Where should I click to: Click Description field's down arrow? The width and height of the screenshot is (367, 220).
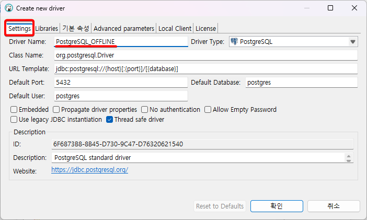coord(349,160)
